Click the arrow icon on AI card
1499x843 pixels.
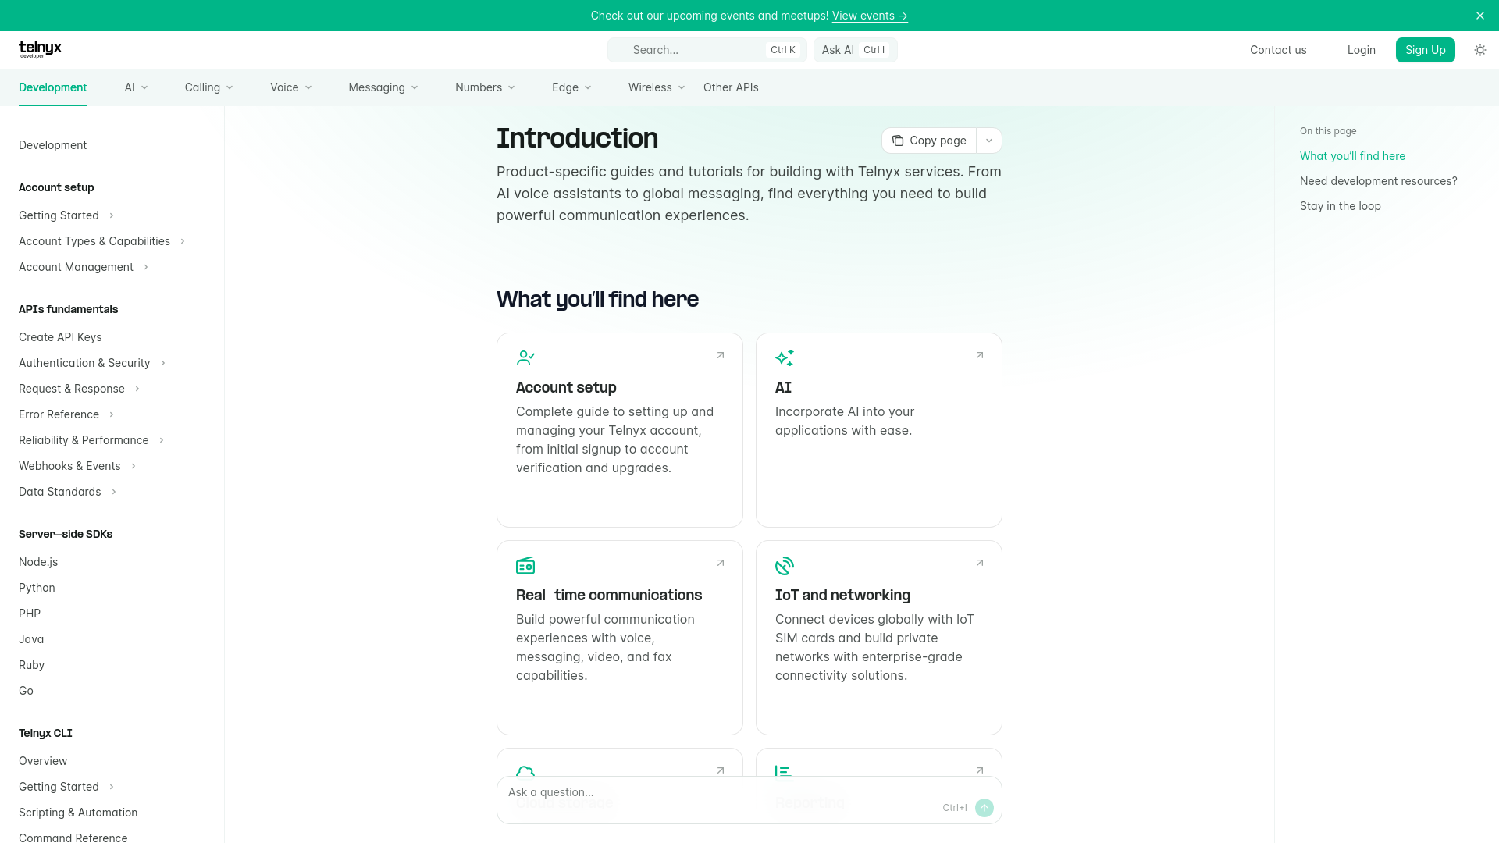pos(980,355)
